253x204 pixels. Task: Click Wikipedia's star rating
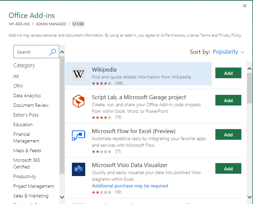coord(102,83)
